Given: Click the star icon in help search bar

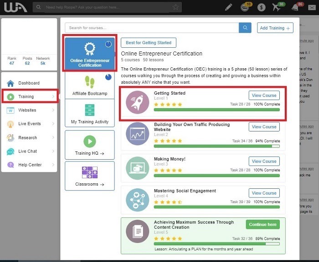Looking at the screenshot, I should (175, 7).
